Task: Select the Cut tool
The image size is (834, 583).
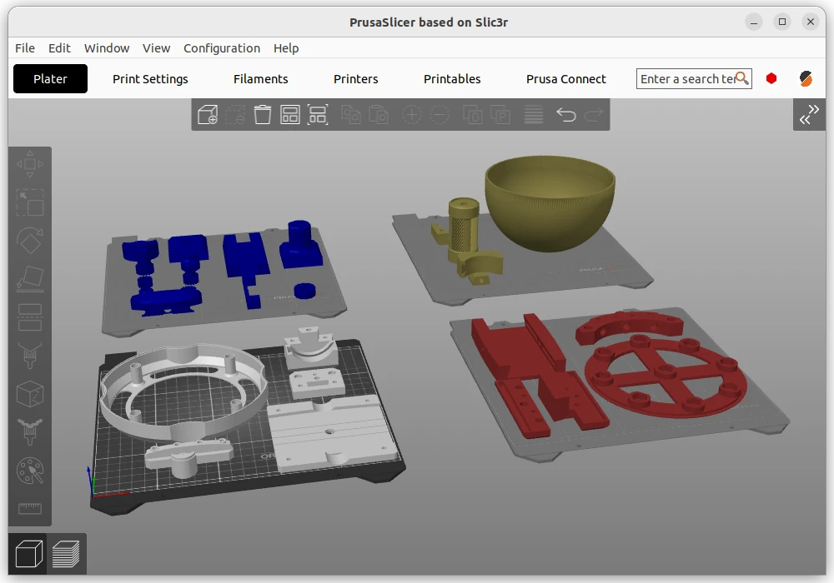Action: click(x=30, y=317)
